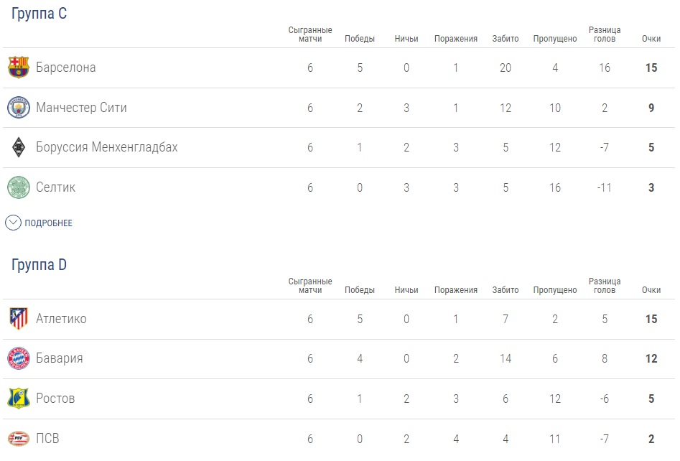Click the Manchester City club crest

point(19,108)
